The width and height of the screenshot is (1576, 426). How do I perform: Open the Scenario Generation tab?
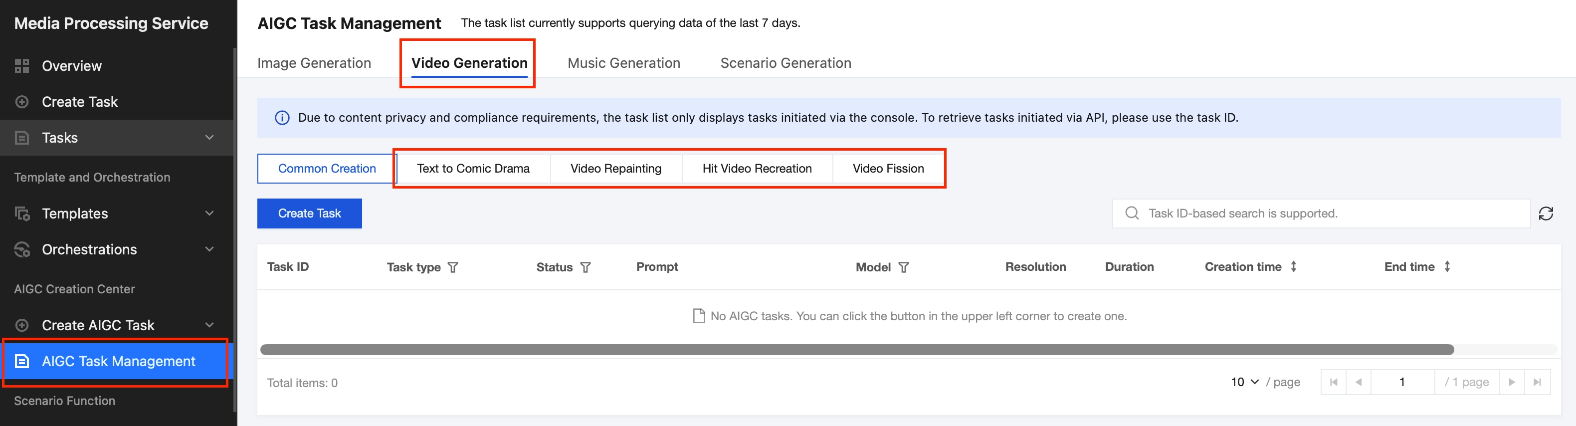point(786,63)
